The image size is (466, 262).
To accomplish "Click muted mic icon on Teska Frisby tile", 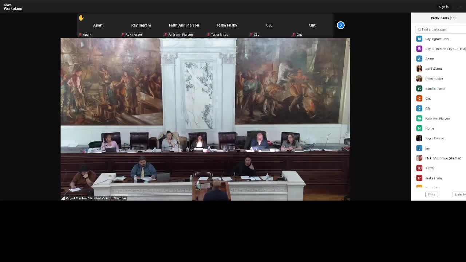I will [x=208, y=35].
